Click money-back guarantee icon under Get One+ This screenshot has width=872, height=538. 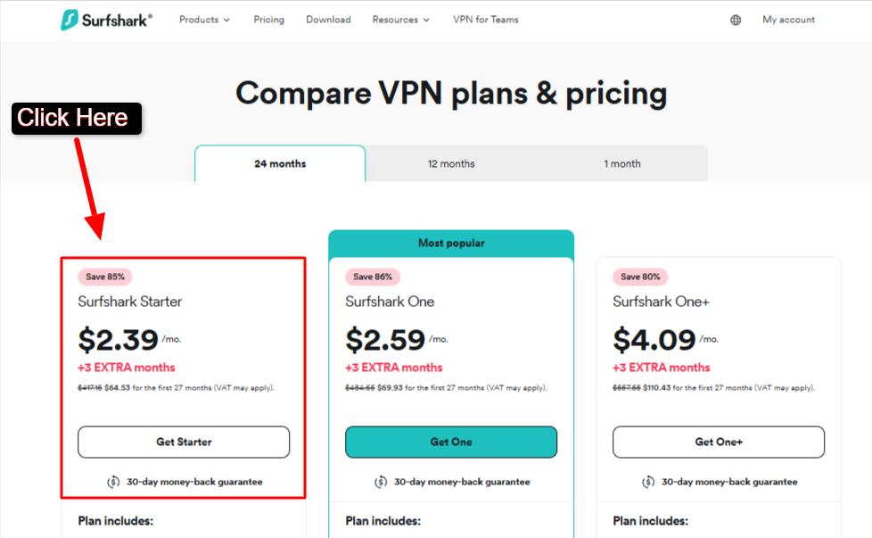[x=646, y=481]
